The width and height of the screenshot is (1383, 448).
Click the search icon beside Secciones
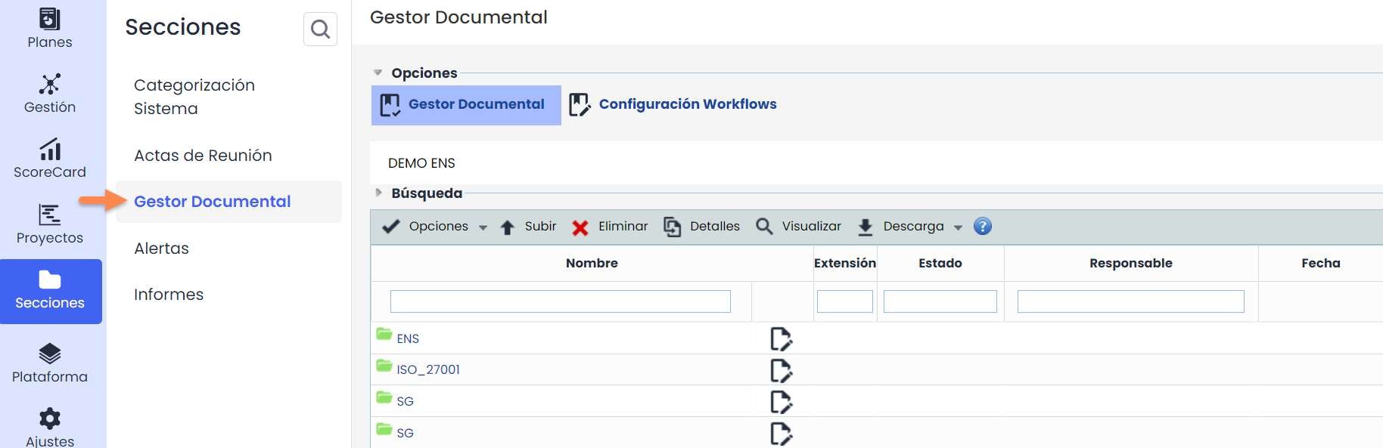320,29
